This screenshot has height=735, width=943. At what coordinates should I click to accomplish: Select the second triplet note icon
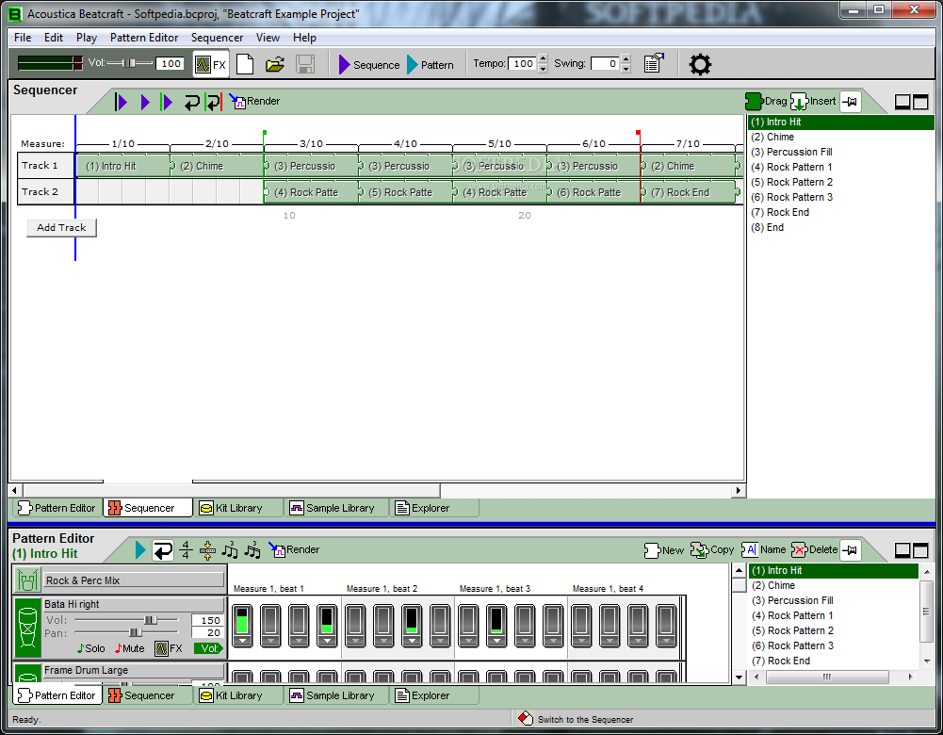252,549
